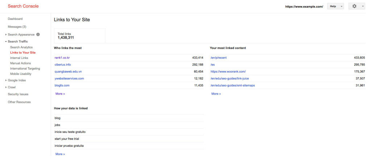Click More under Your most linked content
The height and width of the screenshot is (159, 371).
point(216,94)
